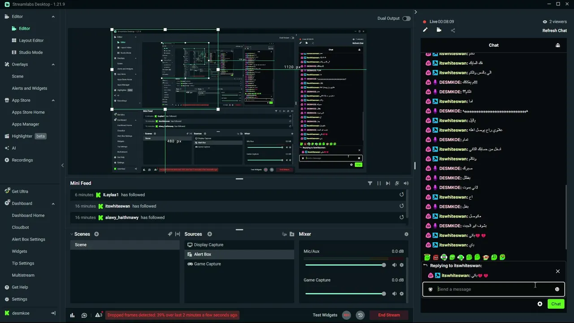Collapse the chat panel arrow
This screenshot has height=323, width=574.
(416, 12)
